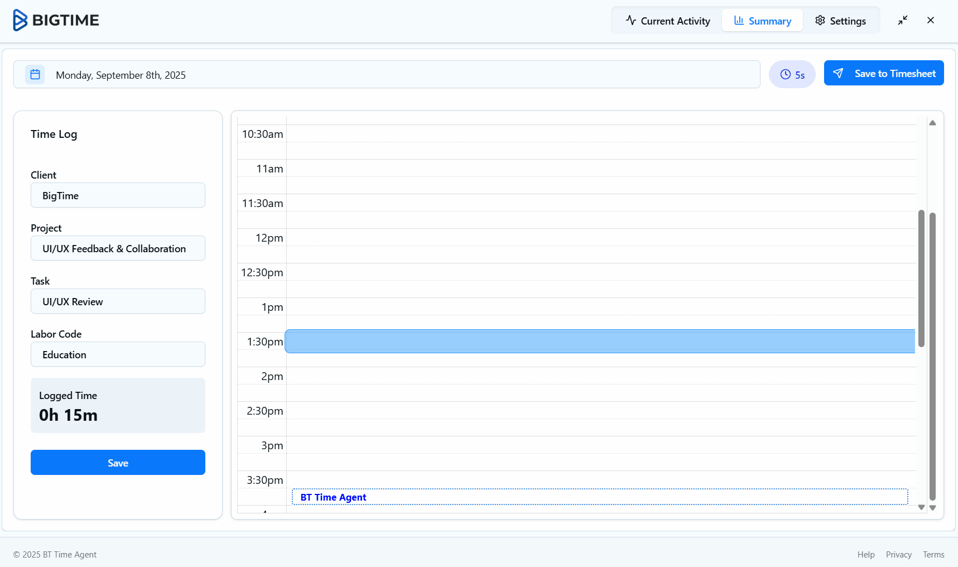Open the Client selector showing BigTime

(118, 195)
